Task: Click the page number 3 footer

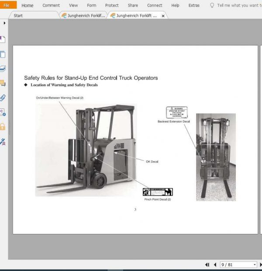Action: click(x=135, y=209)
